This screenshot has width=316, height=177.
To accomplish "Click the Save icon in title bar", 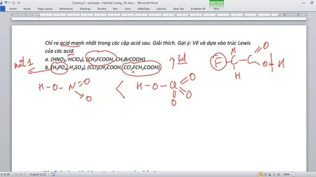I will click(1, 2).
